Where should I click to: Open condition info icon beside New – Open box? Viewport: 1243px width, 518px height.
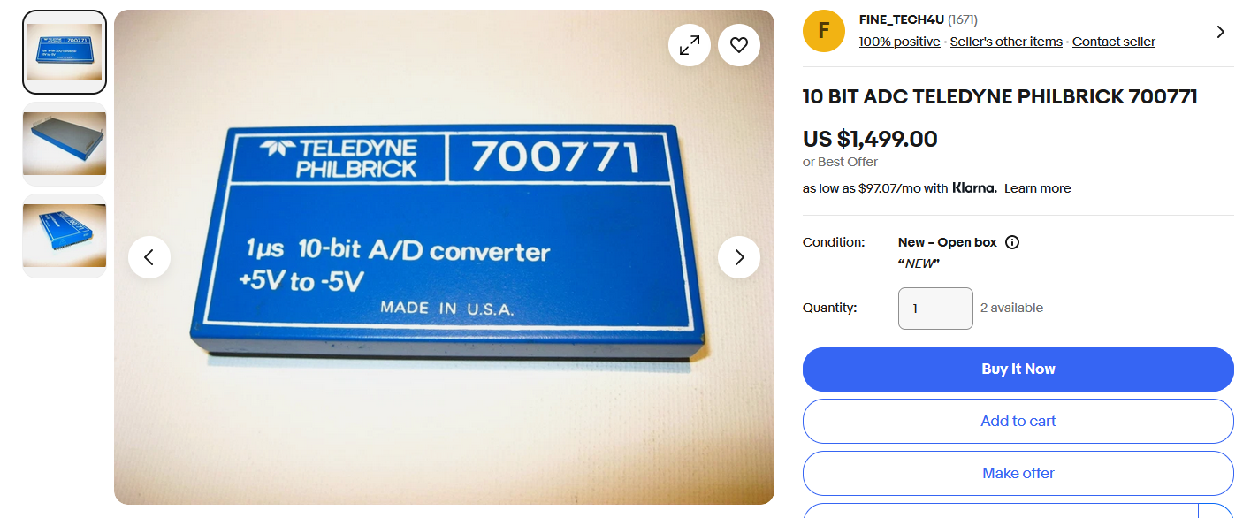pyautogui.click(x=1012, y=242)
